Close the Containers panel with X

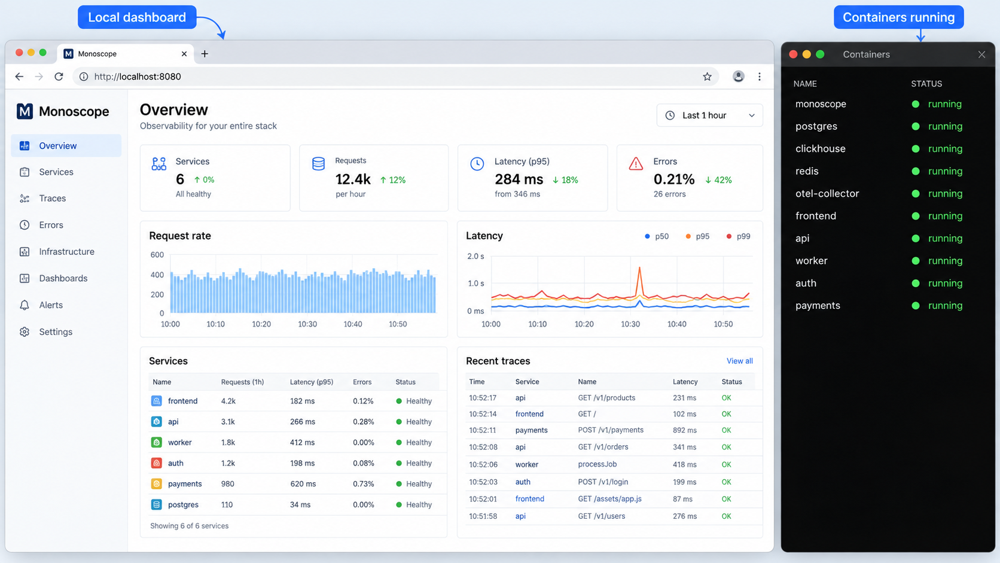click(981, 54)
